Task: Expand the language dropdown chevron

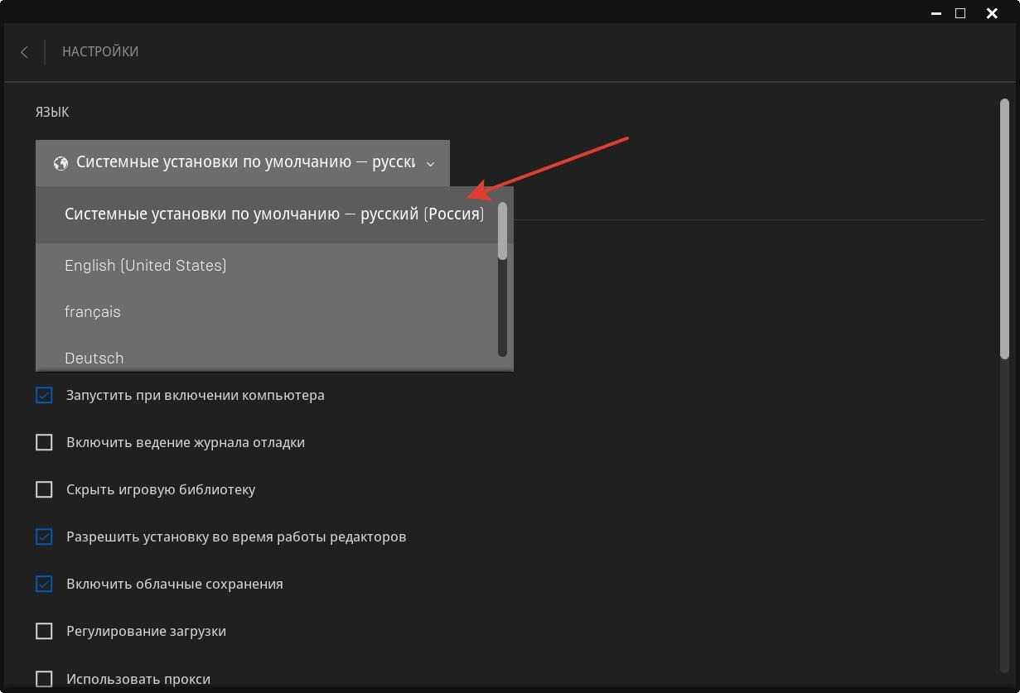Action: 430,164
